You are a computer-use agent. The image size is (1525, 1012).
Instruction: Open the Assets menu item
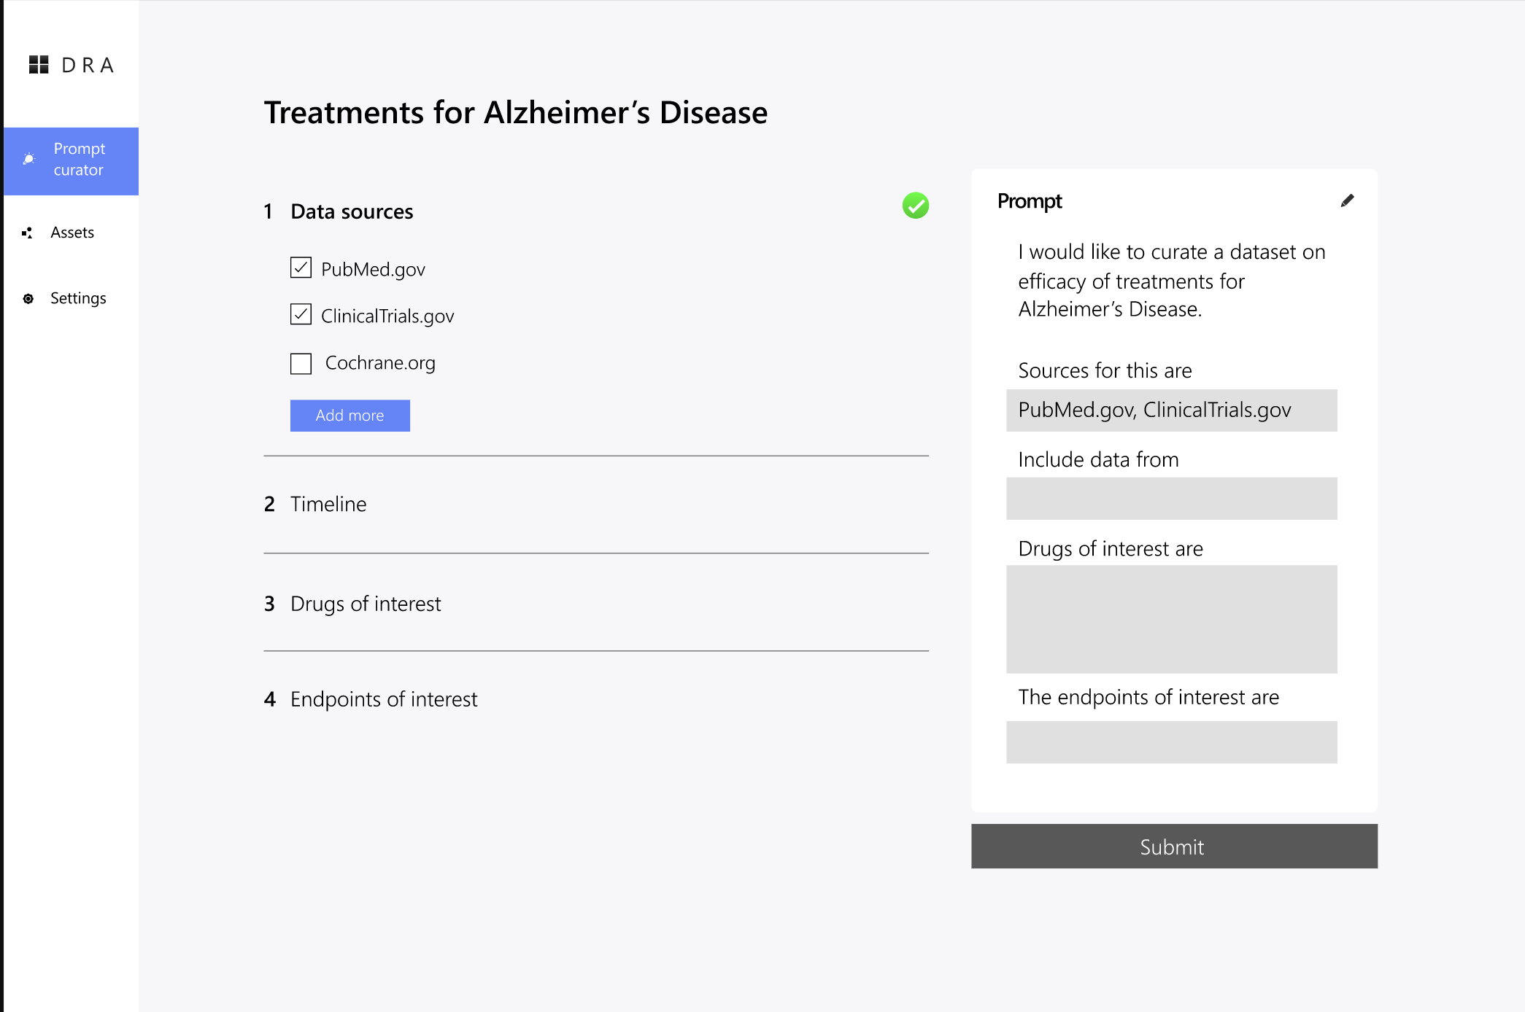coord(72,233)
